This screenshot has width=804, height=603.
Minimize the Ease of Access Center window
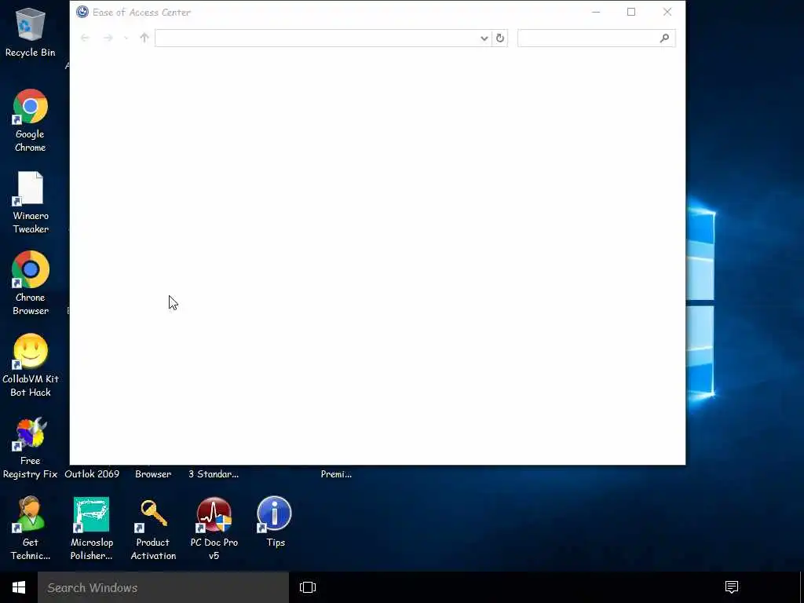tap(596, 12)
